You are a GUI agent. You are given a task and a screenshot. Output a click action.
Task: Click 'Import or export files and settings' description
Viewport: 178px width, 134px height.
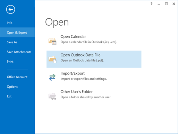click(x=84, y=79)
